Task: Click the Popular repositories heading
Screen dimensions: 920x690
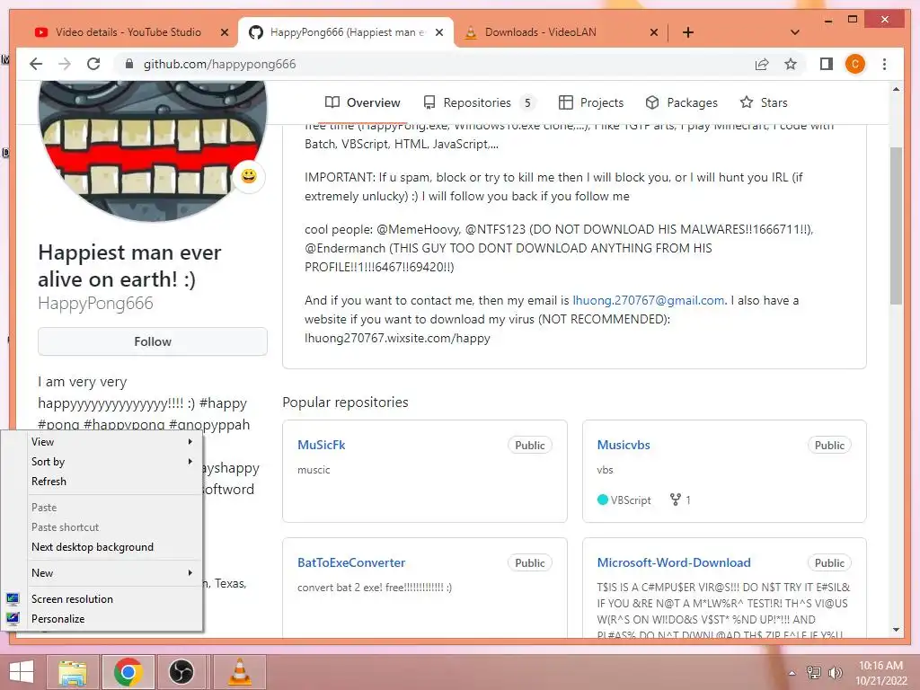Action: 345,402
